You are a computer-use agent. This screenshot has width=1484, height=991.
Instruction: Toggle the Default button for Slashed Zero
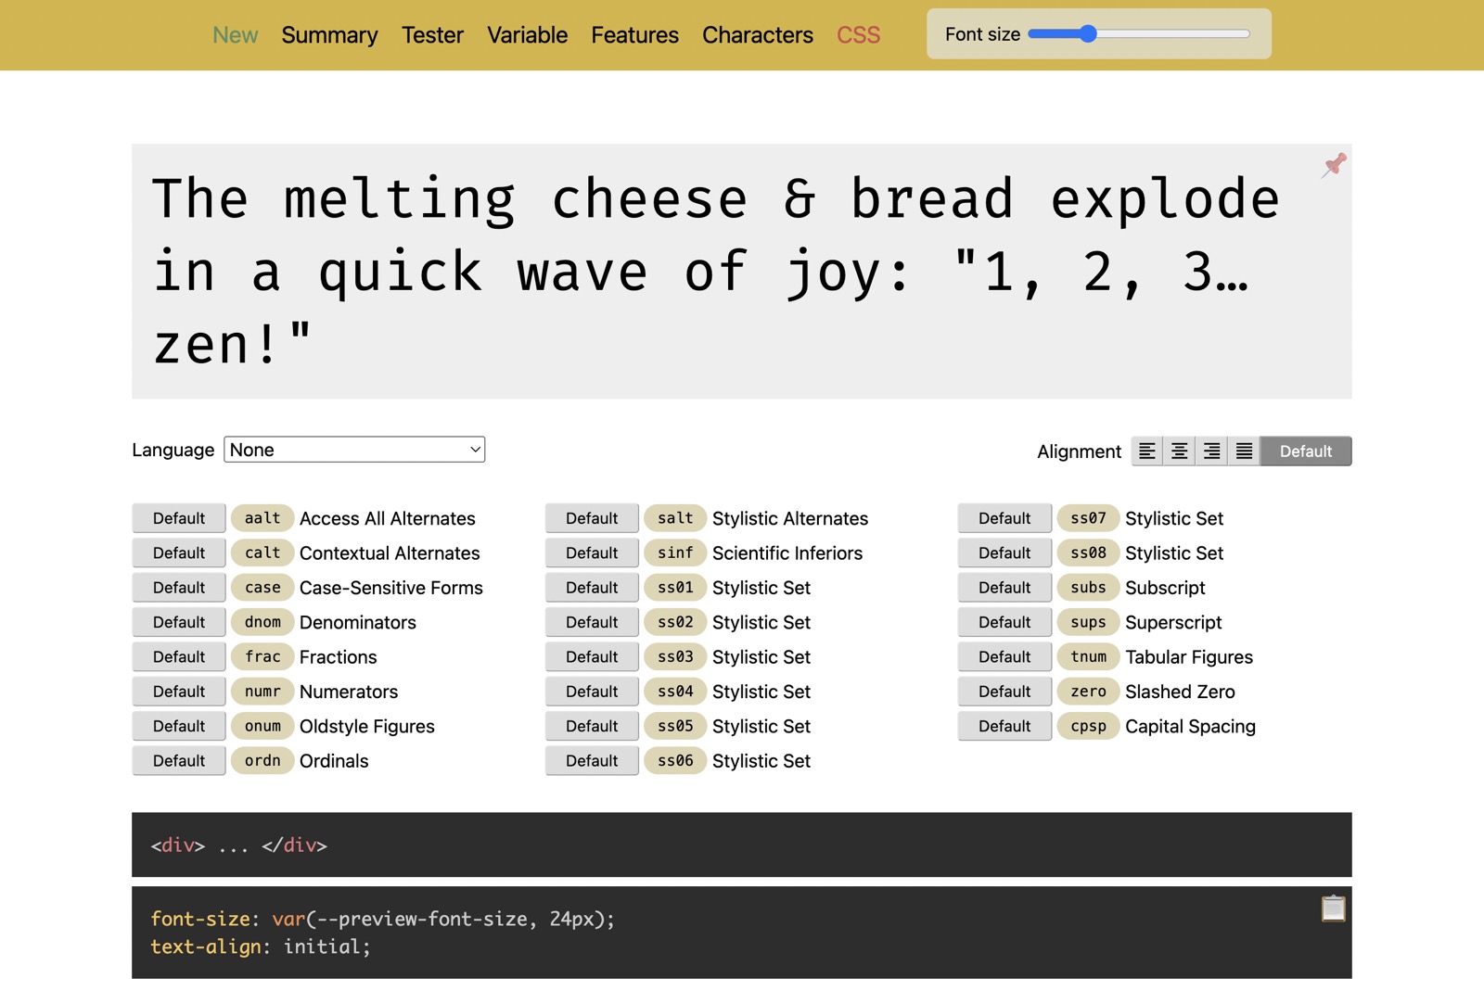point(1004,692)
